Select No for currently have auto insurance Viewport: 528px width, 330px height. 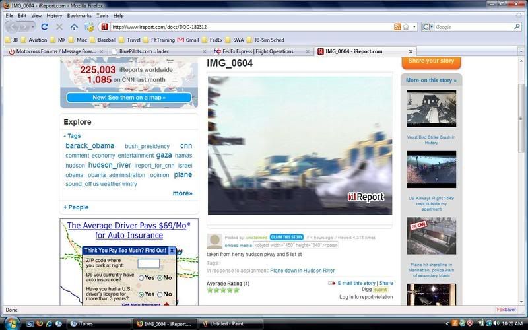[160, 278]
